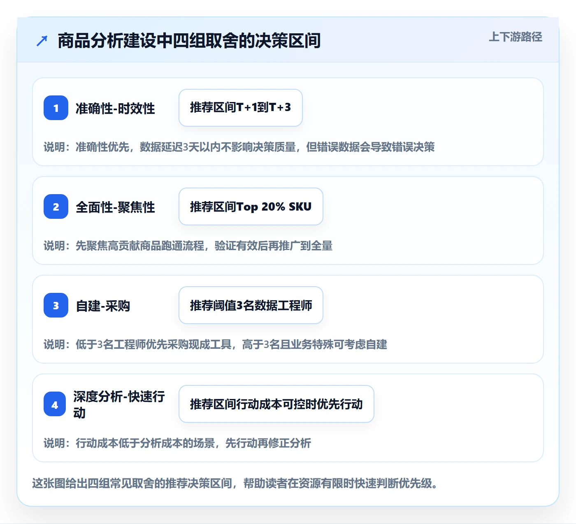
Task: Click the 全面性-聚焦性 heading
Action: [115, 207]
